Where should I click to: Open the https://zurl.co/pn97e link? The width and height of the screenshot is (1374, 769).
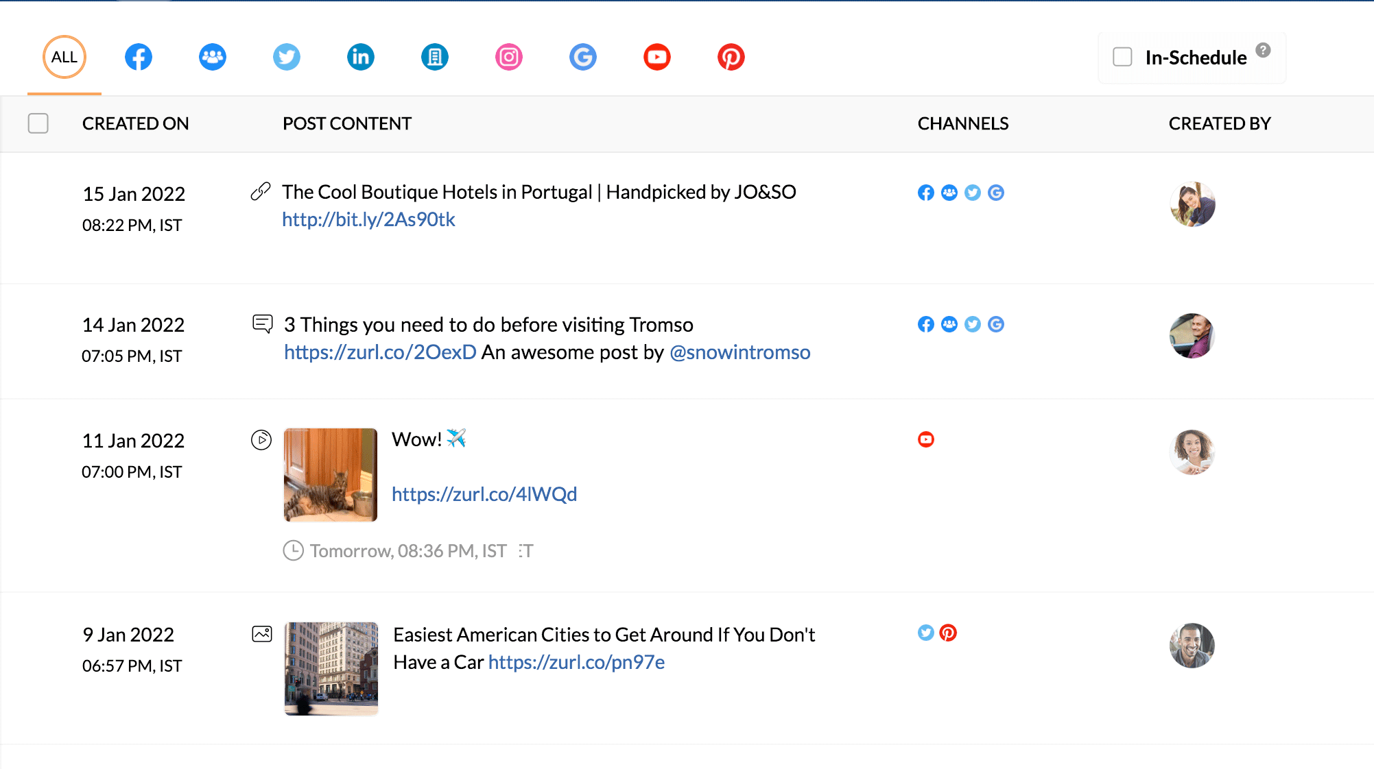(x=576, y=662)
